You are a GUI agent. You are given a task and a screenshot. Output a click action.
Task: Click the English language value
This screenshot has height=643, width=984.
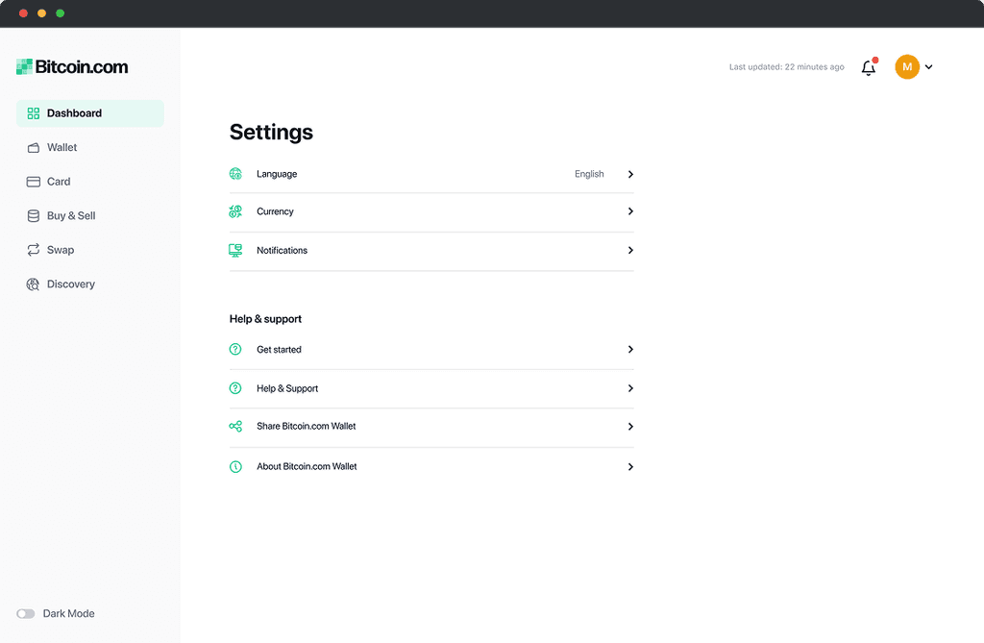(x=589, y=174)
